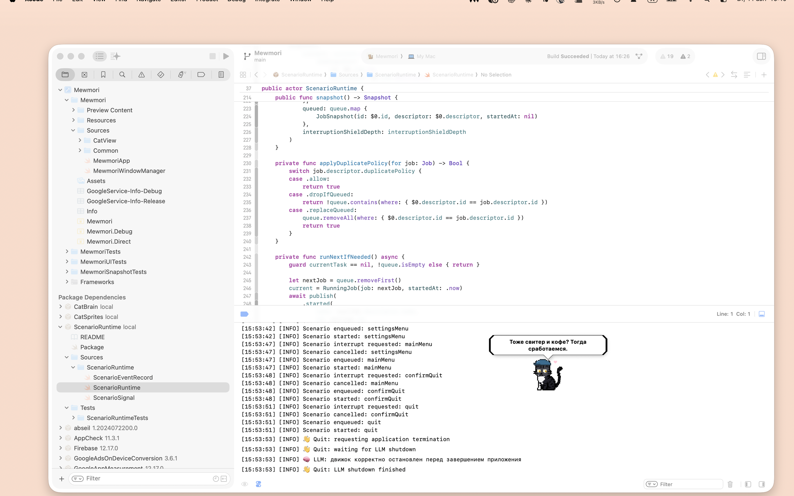
Task: Open the ScenarioEventRecord Swift file
Action: pos(123,378)
